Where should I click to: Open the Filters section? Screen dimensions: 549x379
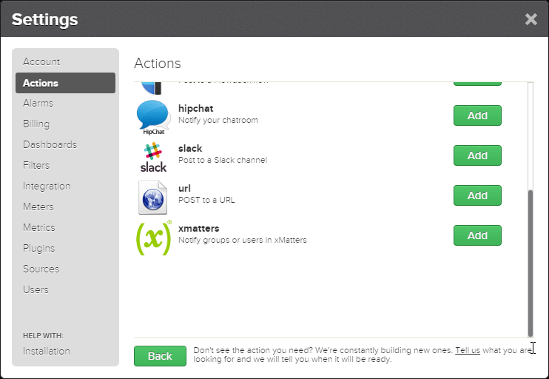(x=36, y=165)
